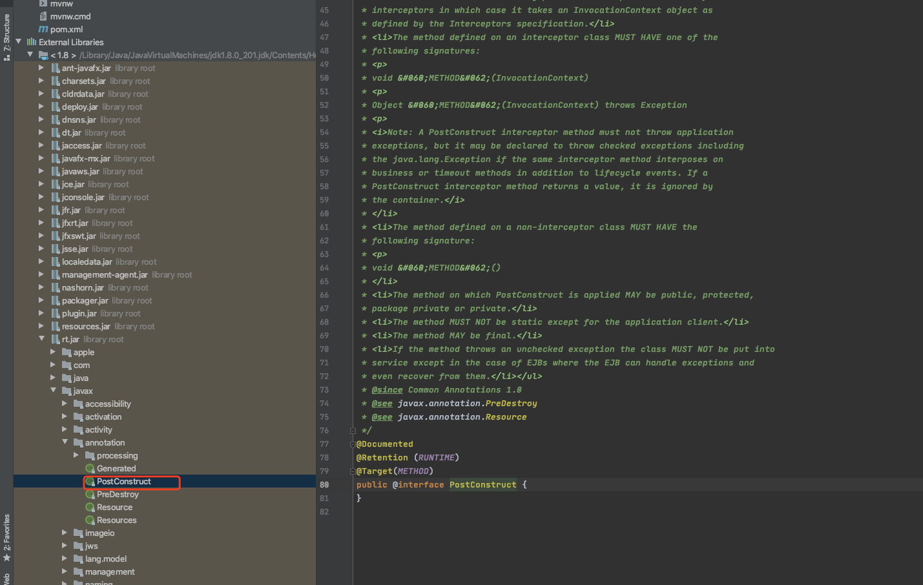Click the Resource annotation class icon
The image size is (923, 585).
coord(90,508)
